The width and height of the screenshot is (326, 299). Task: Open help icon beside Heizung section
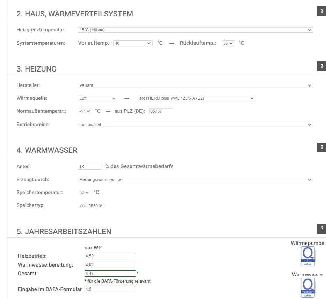(x=321, y=66)
